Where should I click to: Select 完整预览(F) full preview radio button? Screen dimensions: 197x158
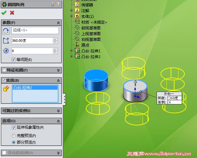pos(14,136)
